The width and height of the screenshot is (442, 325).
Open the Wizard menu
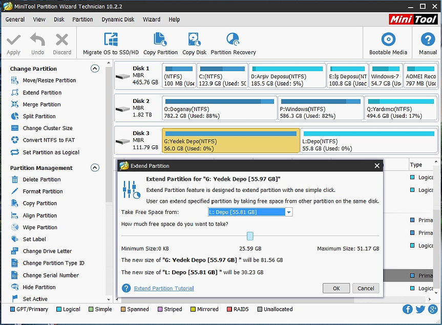(152, 19)
